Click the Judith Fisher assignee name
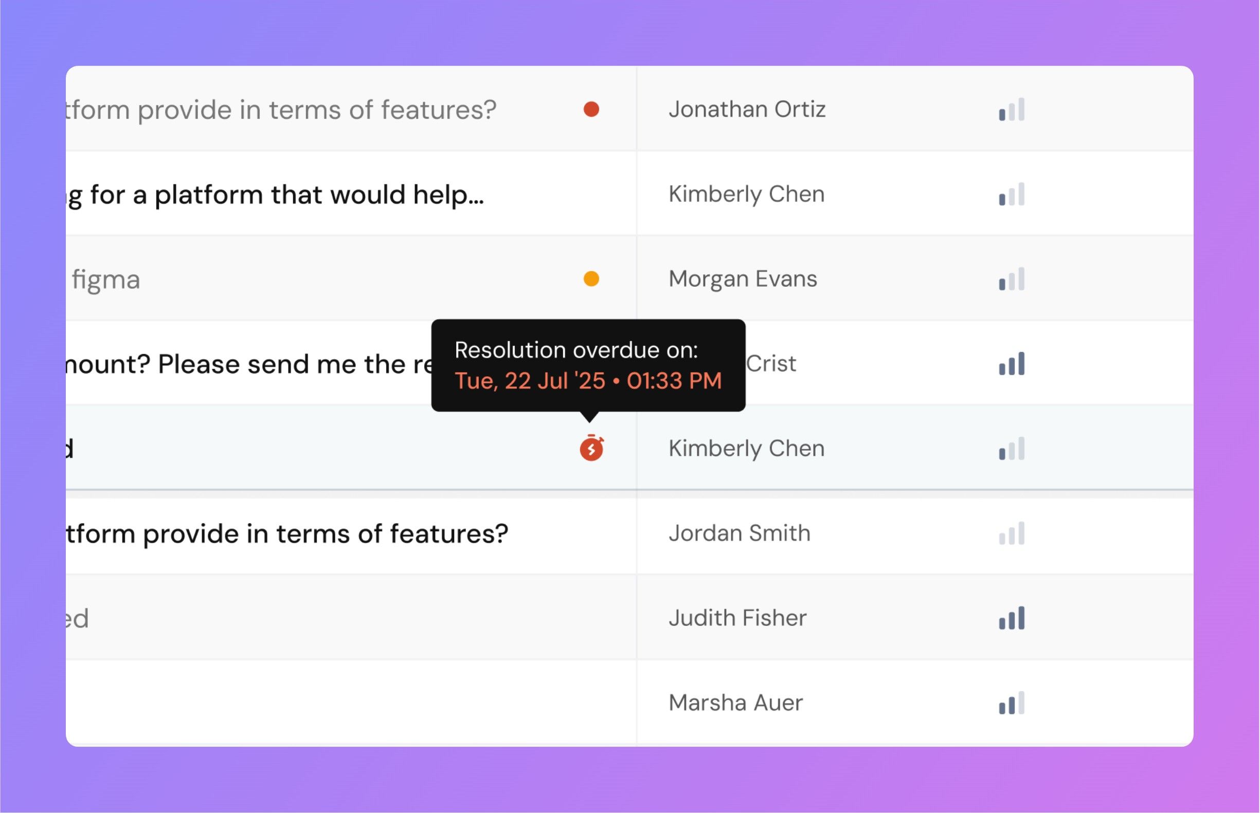Viewport: 1260px width, 813px height. coord(737,618)
